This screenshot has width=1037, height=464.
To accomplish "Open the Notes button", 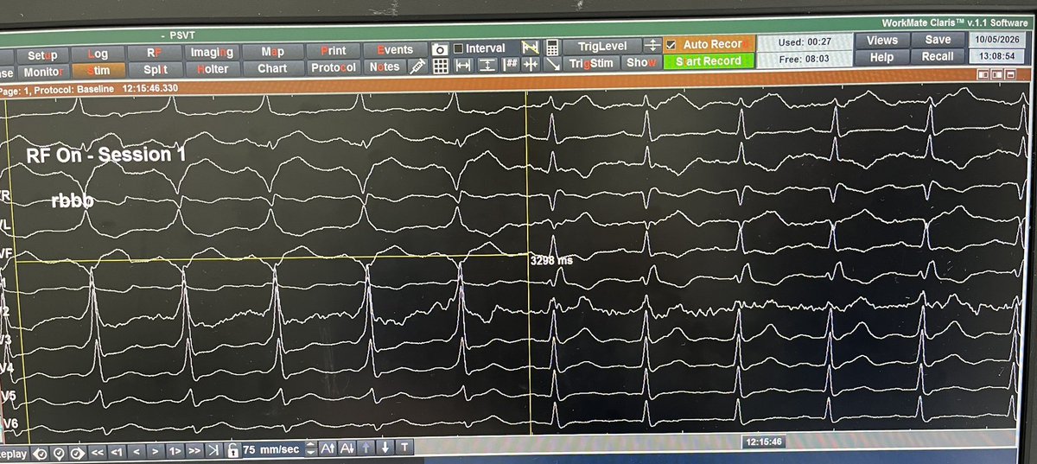I will pos(385,67).
